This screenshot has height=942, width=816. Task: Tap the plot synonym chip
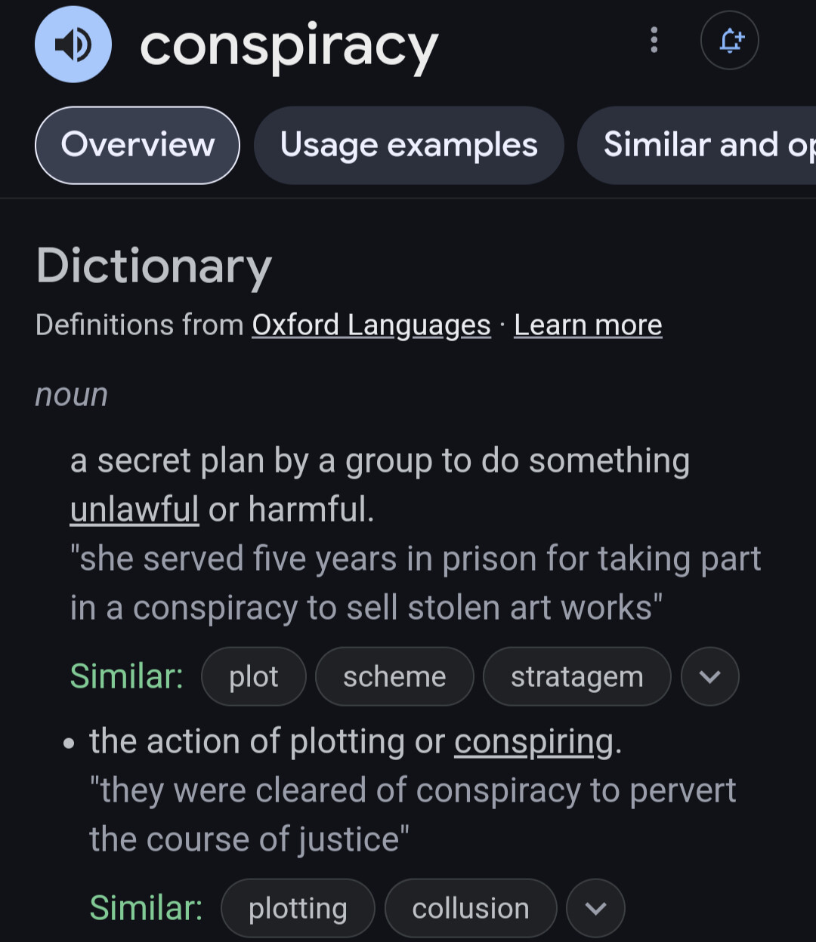(x=254, y=676)
